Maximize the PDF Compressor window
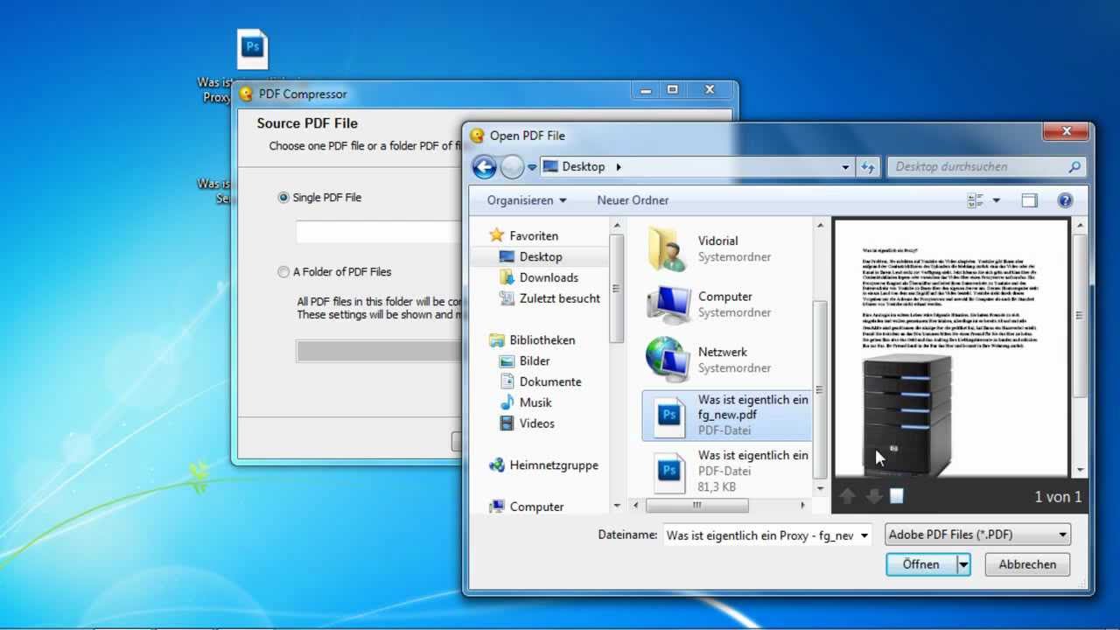 pyautogui.click(x=672, y=90)
